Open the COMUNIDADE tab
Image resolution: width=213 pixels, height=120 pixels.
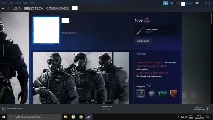pyautogui.click(x=57, y=8)
